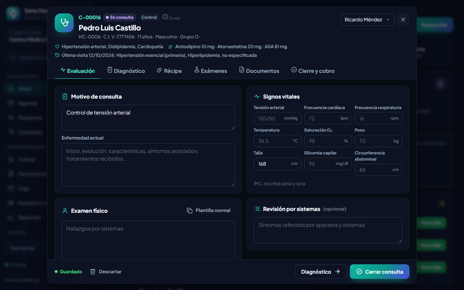Screen dimensions: 464x290
Task: Click the Diagnóstico button in the footer
Action: coord(321,272)
